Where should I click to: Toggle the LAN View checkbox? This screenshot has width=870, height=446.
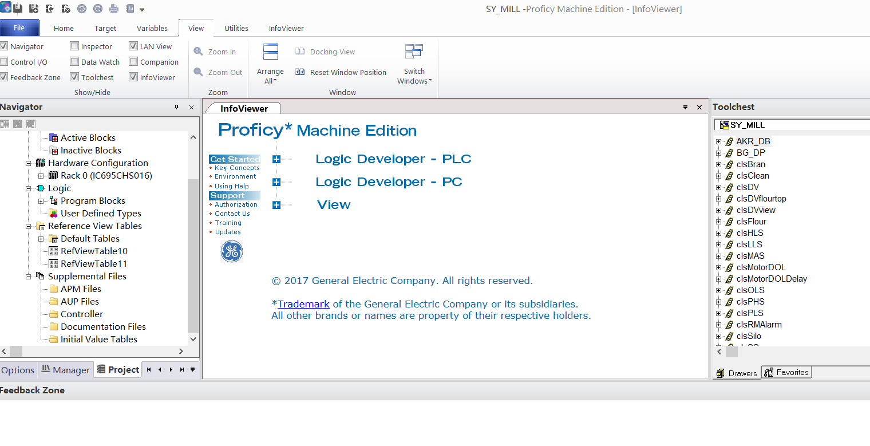pos(133,46)
